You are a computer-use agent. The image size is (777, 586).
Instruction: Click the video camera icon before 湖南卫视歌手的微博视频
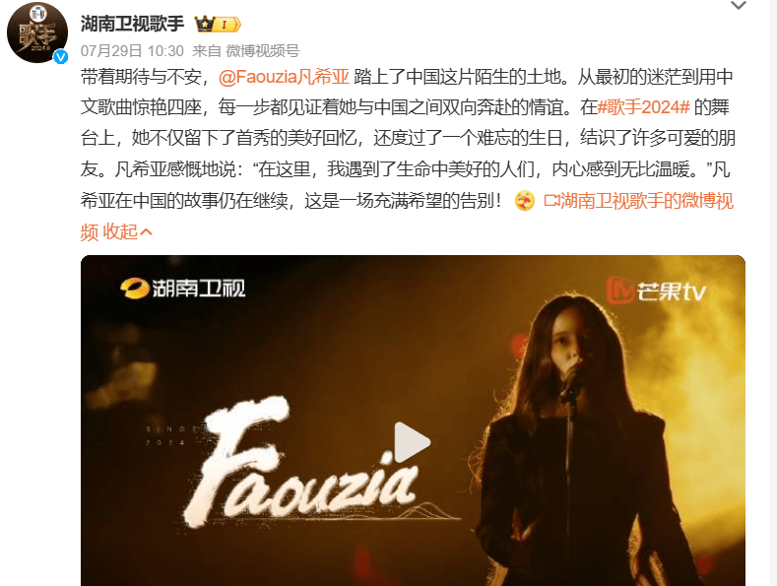point(551,201)
